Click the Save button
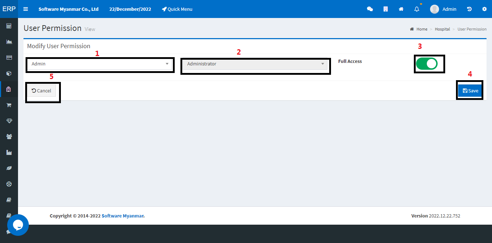This screenshot has width=492, height=243. (x=470, y=91)
